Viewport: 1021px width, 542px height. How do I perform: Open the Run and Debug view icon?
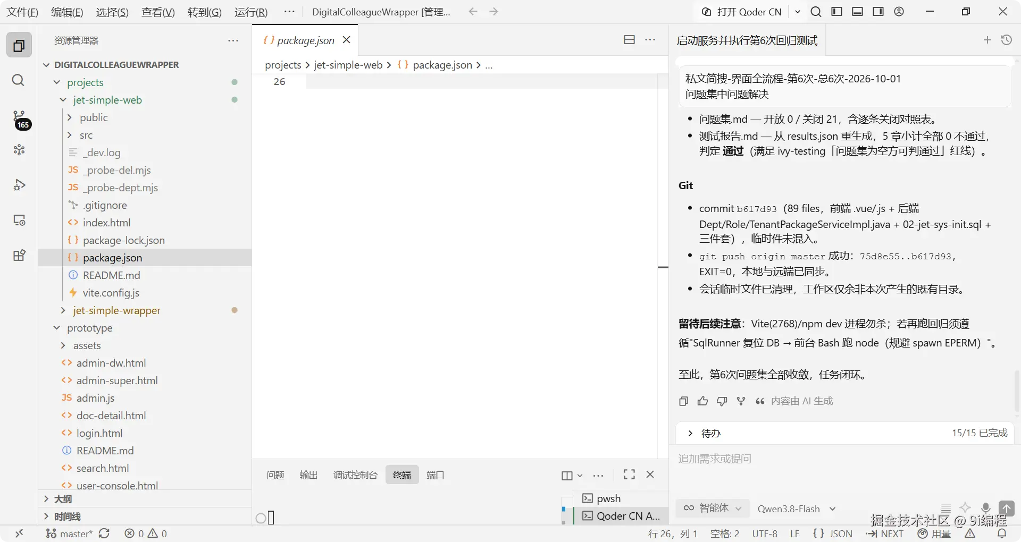coord(19,185)
